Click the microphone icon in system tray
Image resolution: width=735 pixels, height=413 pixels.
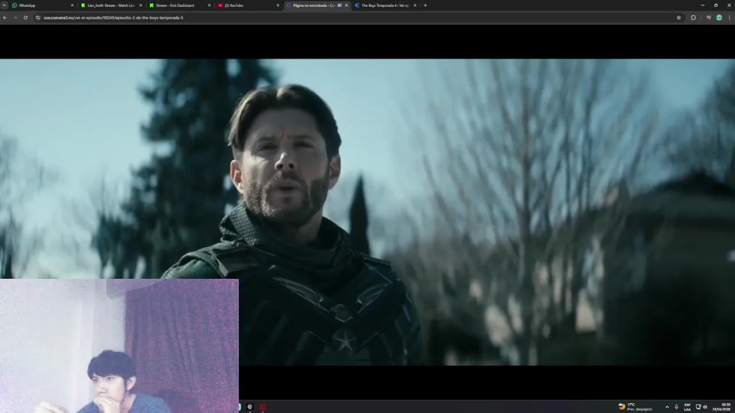pyautogui.click(x=676, y=407)
